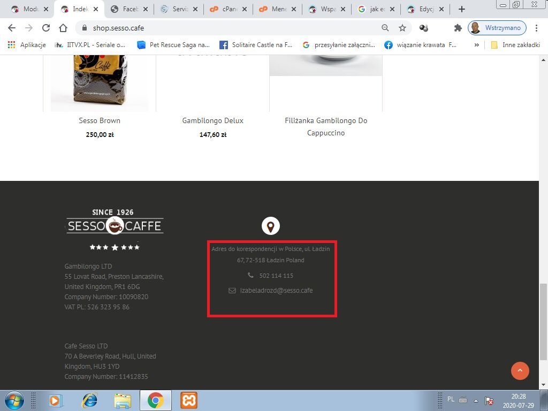Click the izabeladrozd@sesso.cafe email link

pyautogui.click(x=276, y=291)
